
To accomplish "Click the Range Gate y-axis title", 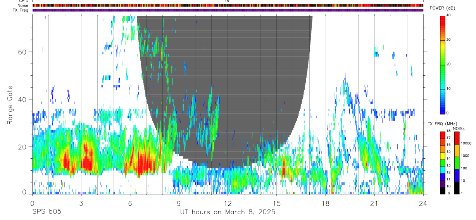I will click(9, 106).
